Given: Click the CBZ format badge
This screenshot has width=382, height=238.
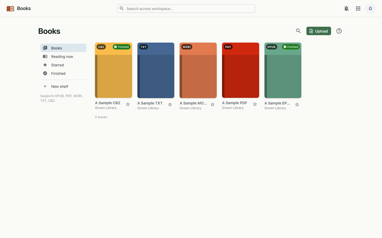Looking at the screenshot, I should point(101,47).
